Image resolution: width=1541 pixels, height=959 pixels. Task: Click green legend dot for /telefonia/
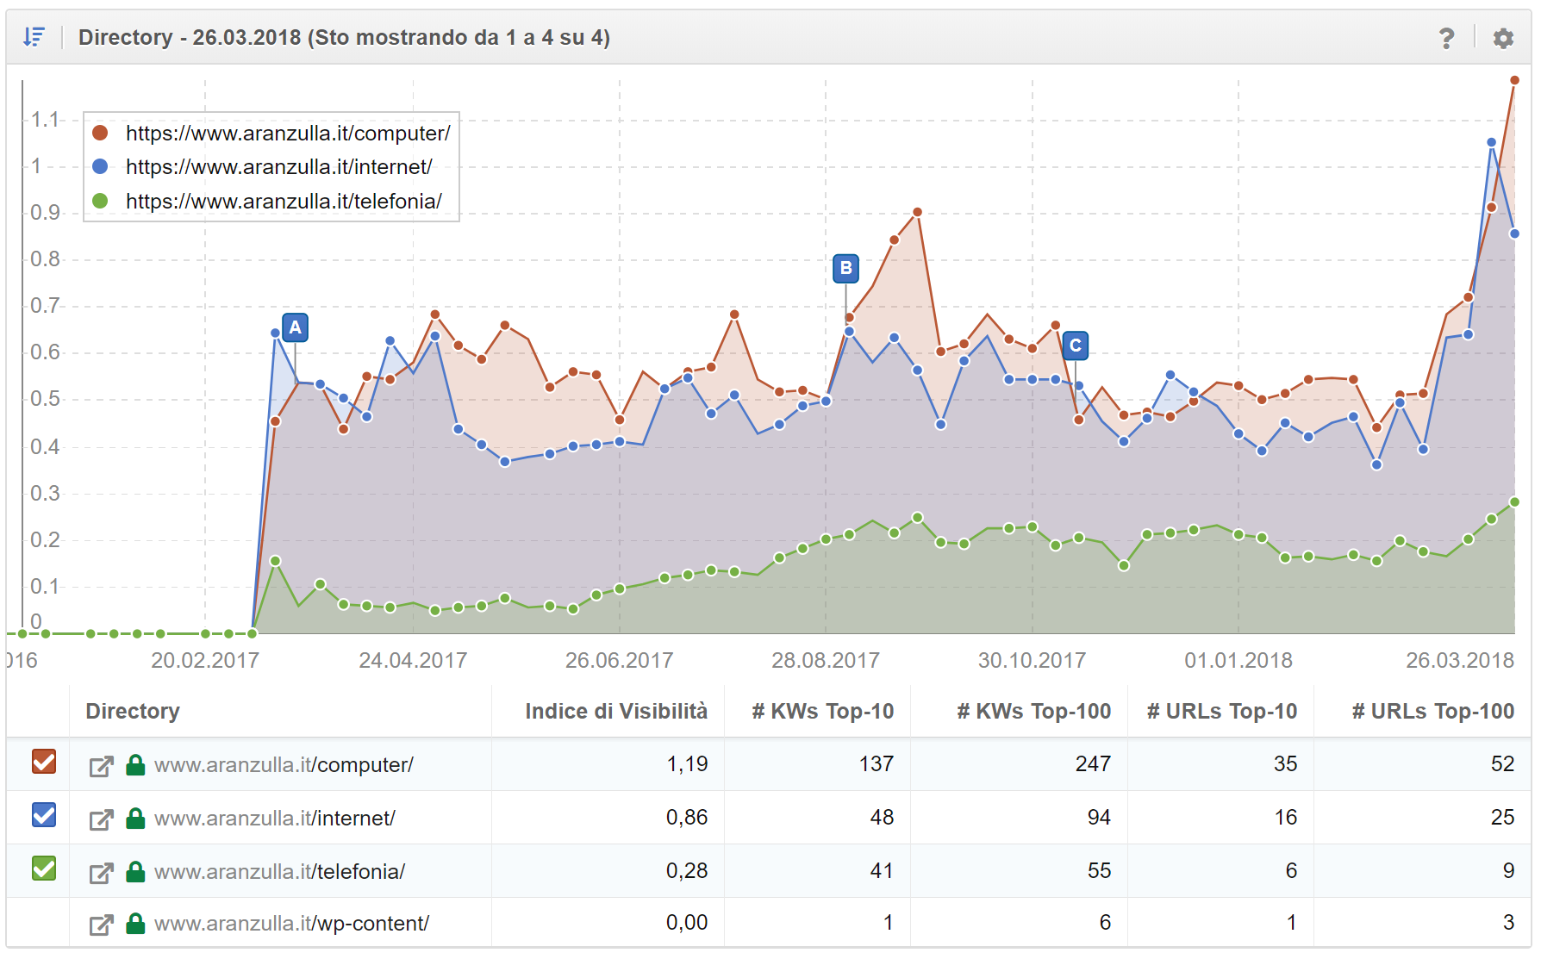tap(100, 201)
